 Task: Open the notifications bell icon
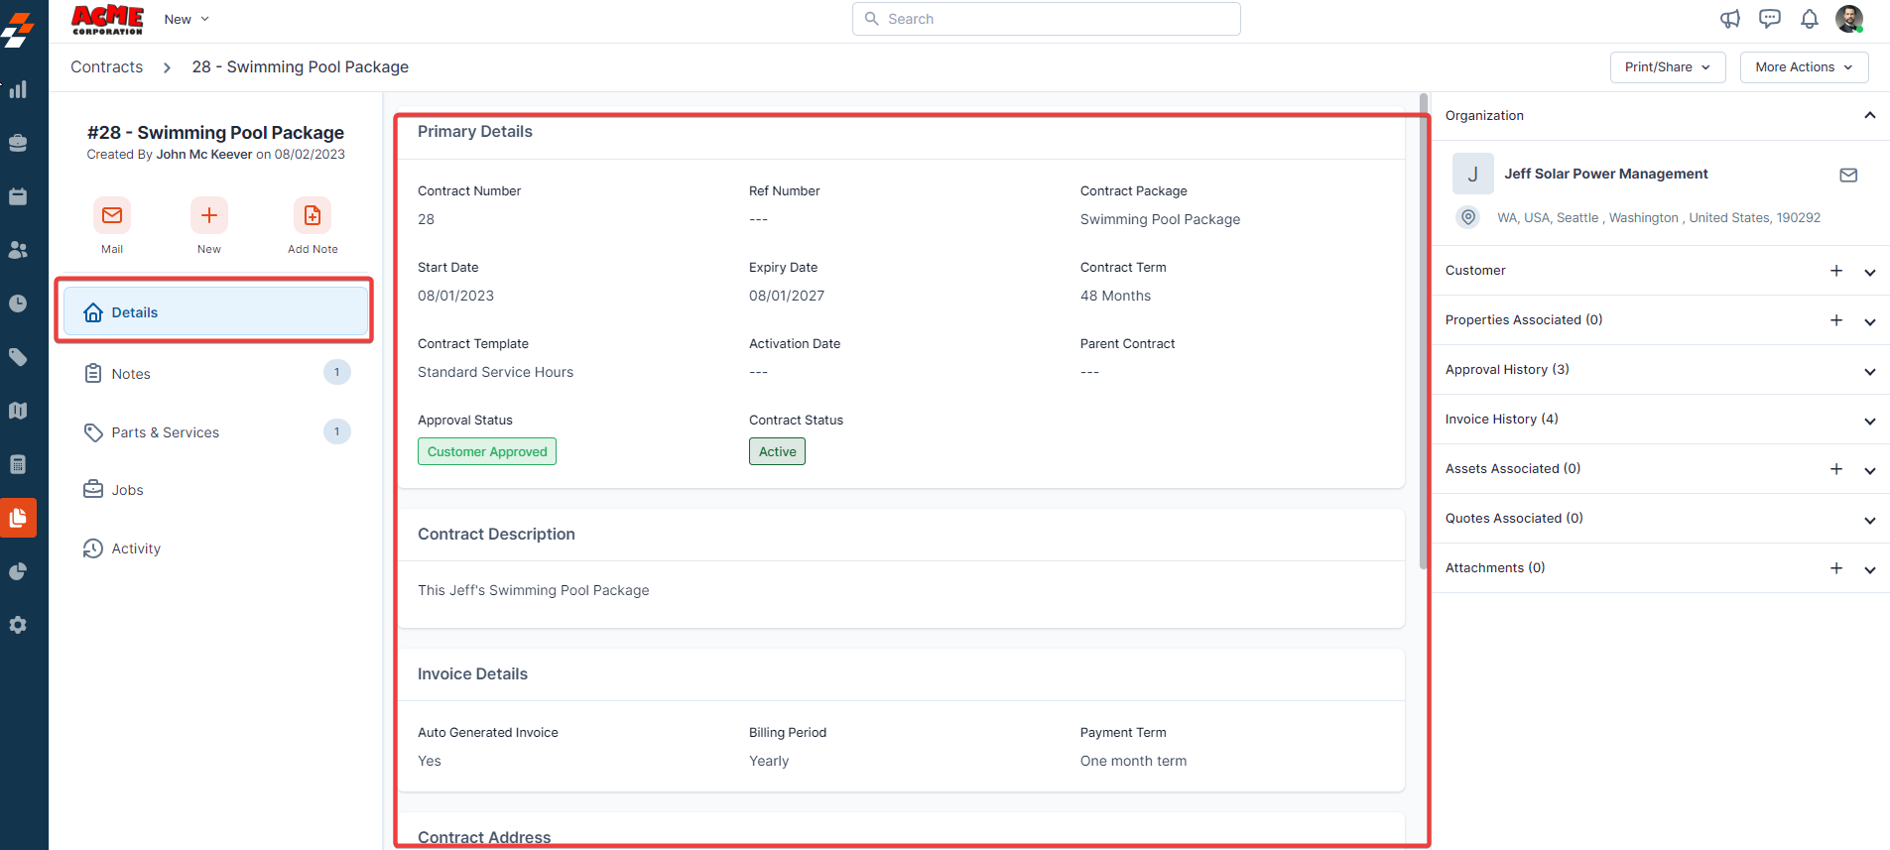pos(1809,19)
